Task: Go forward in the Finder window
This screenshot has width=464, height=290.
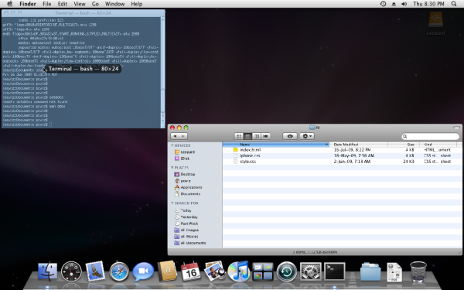Action: point(183,136)
